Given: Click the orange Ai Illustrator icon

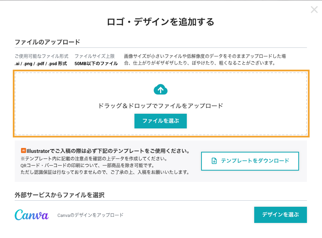Looking at the screenshot, I should (23, 151).
